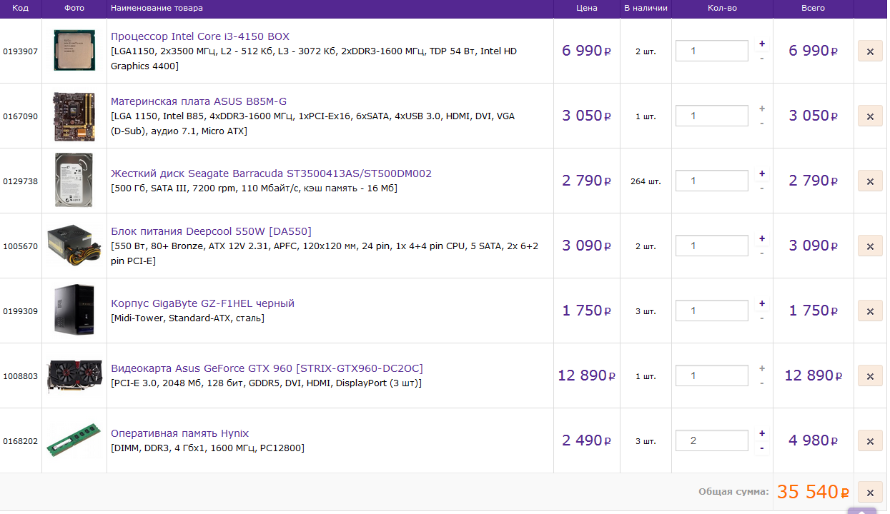Open Процессор Intel Core i3-4150 BOX link
The width and height of the screenshot is (890, 514).
pyautogui.click(x=200, y=36)
